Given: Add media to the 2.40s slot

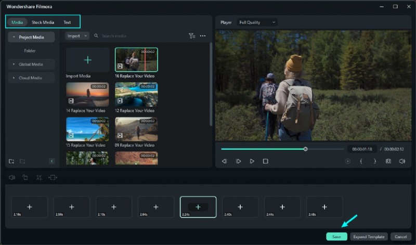Looking at the screenshot, I should 240,207.
